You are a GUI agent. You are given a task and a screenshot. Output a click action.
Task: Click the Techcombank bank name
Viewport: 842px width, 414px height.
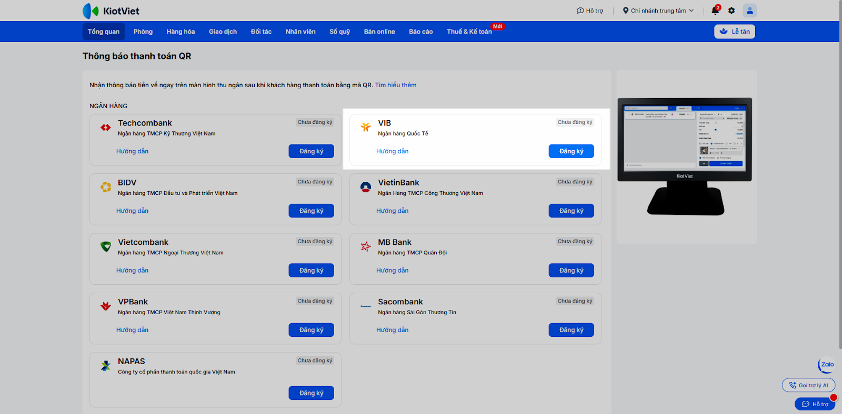tap(145, 123)
